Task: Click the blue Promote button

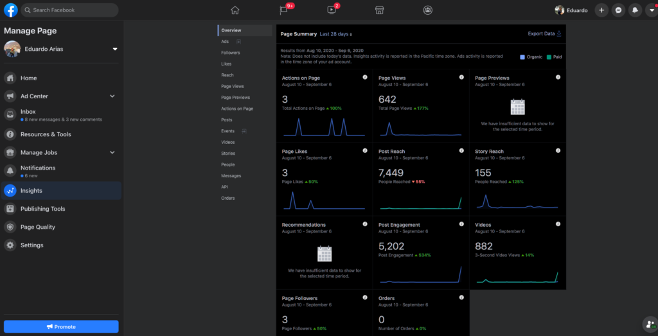Action: coord(61,327)
